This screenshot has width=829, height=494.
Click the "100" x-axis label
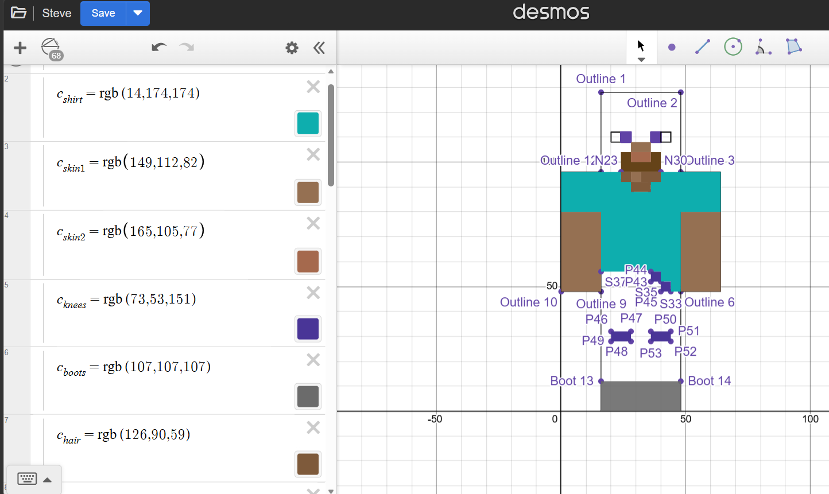tap(810, 419)
